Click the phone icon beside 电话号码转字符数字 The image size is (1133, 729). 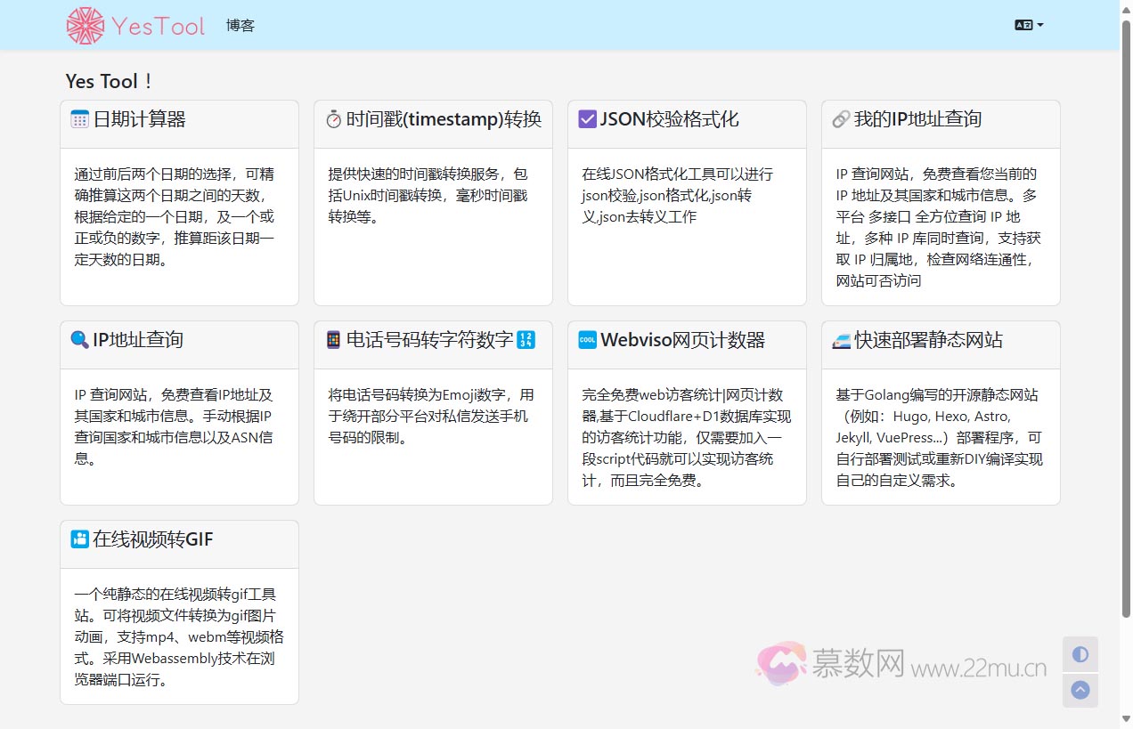pyautogui.click(x=334, y=340)
